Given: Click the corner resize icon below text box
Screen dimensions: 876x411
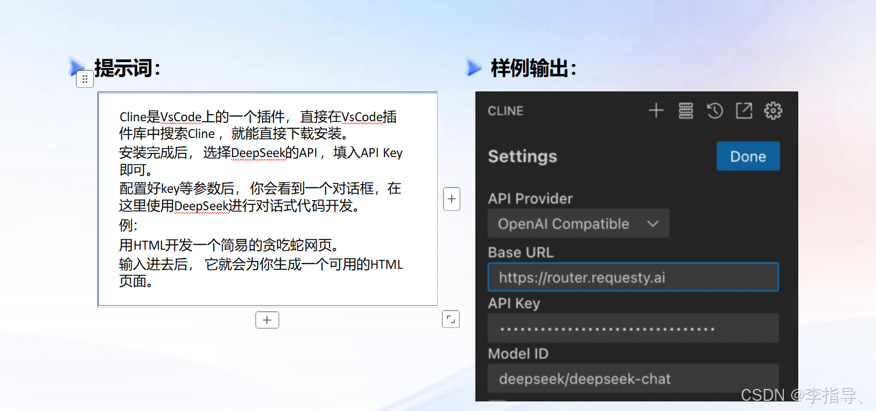Looking at the screenshot, I should click(451, 320).
